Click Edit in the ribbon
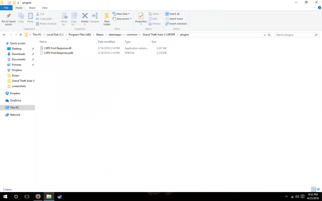 153,19
